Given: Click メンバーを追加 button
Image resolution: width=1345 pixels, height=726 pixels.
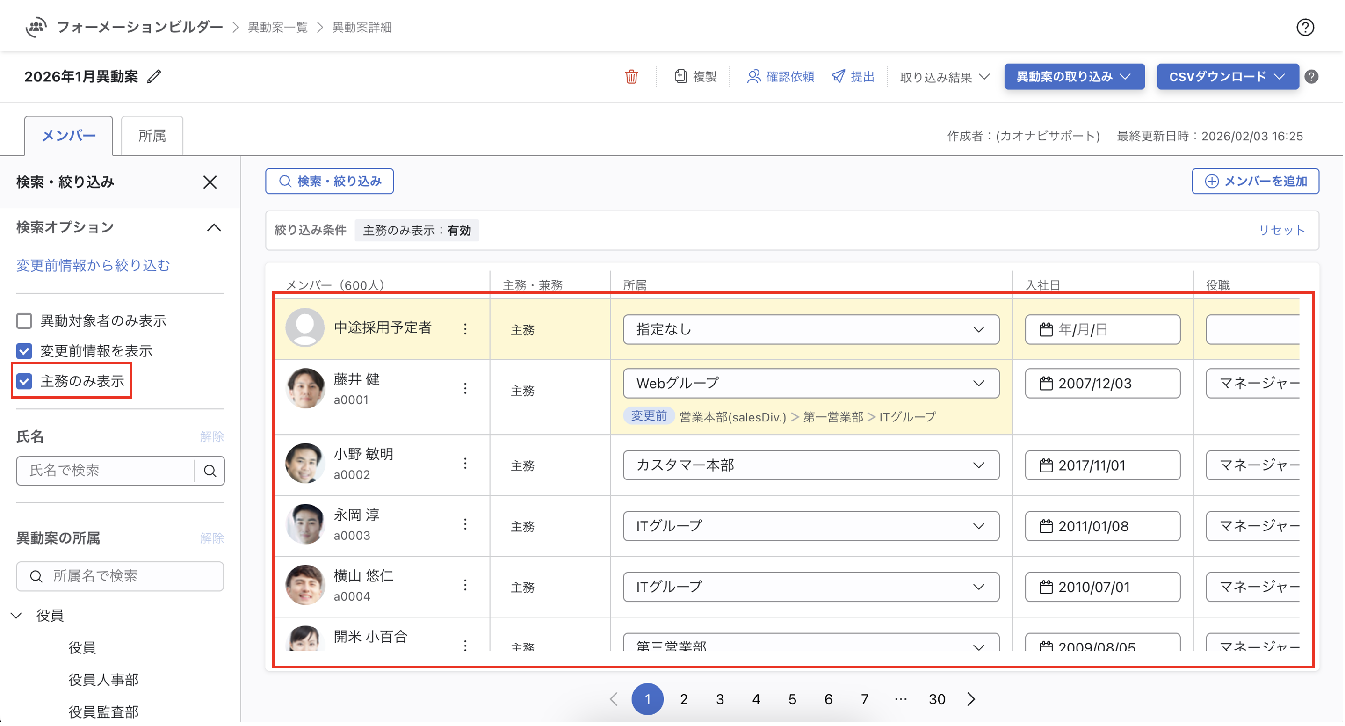Looking at the screenshot, I should (1255, 181).
